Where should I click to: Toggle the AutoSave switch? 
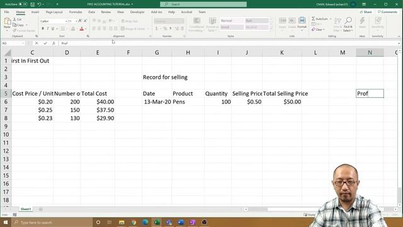click(23, 4)
